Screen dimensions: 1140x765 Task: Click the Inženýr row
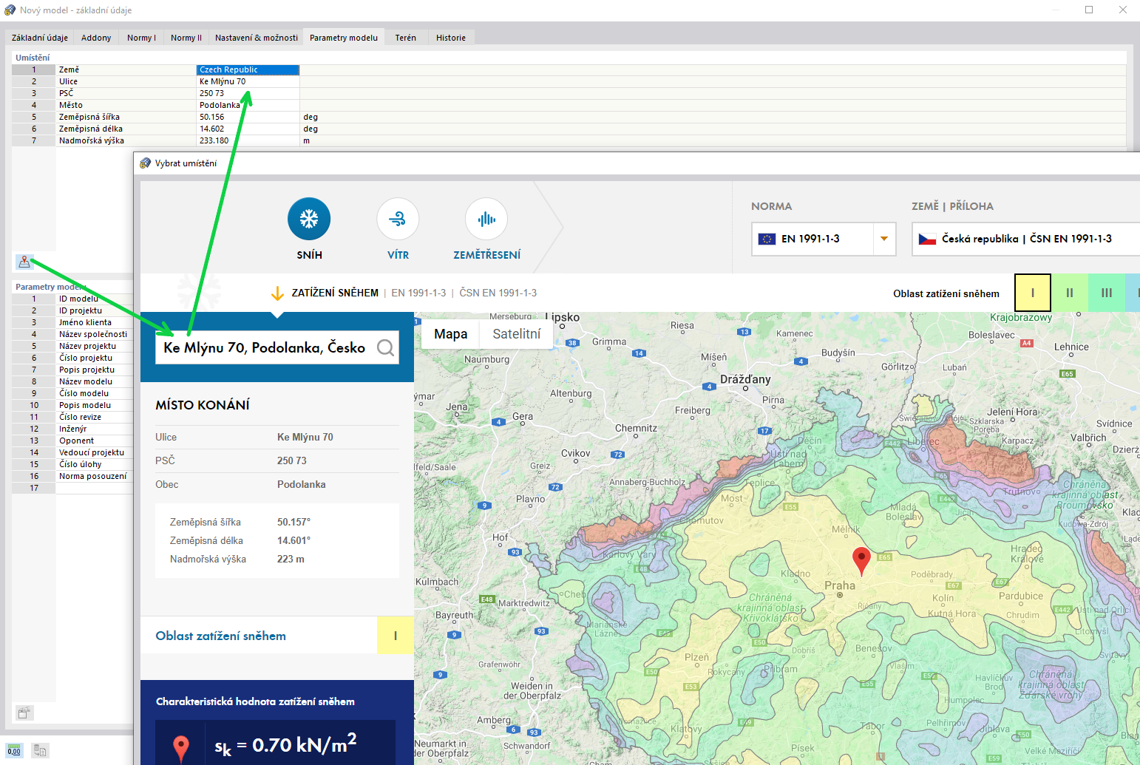pyautogui.click(x=72, y=429)
